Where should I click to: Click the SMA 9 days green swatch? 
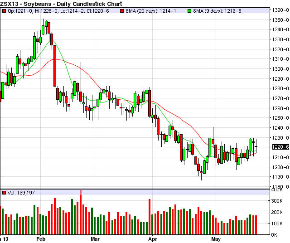pos(189,11)
